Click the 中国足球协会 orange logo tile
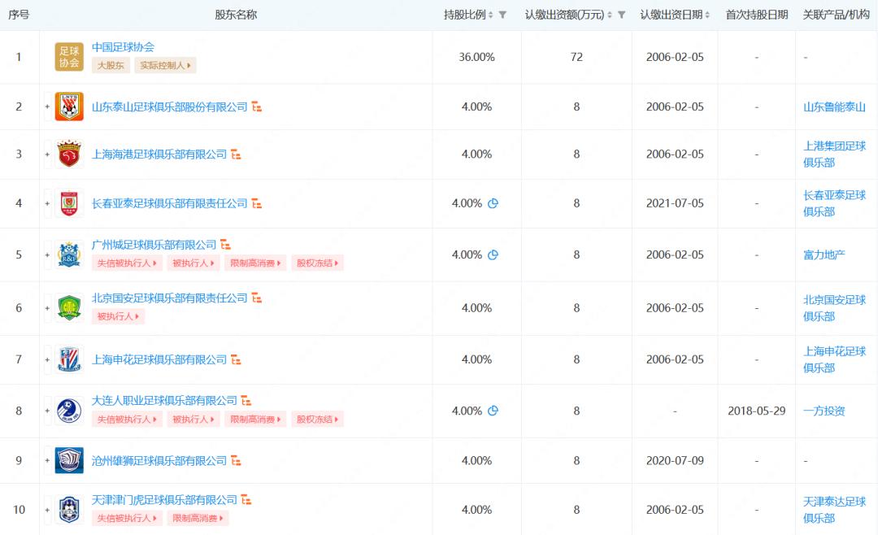This screenshot has height=535, width=878. [x=69, y=57]
